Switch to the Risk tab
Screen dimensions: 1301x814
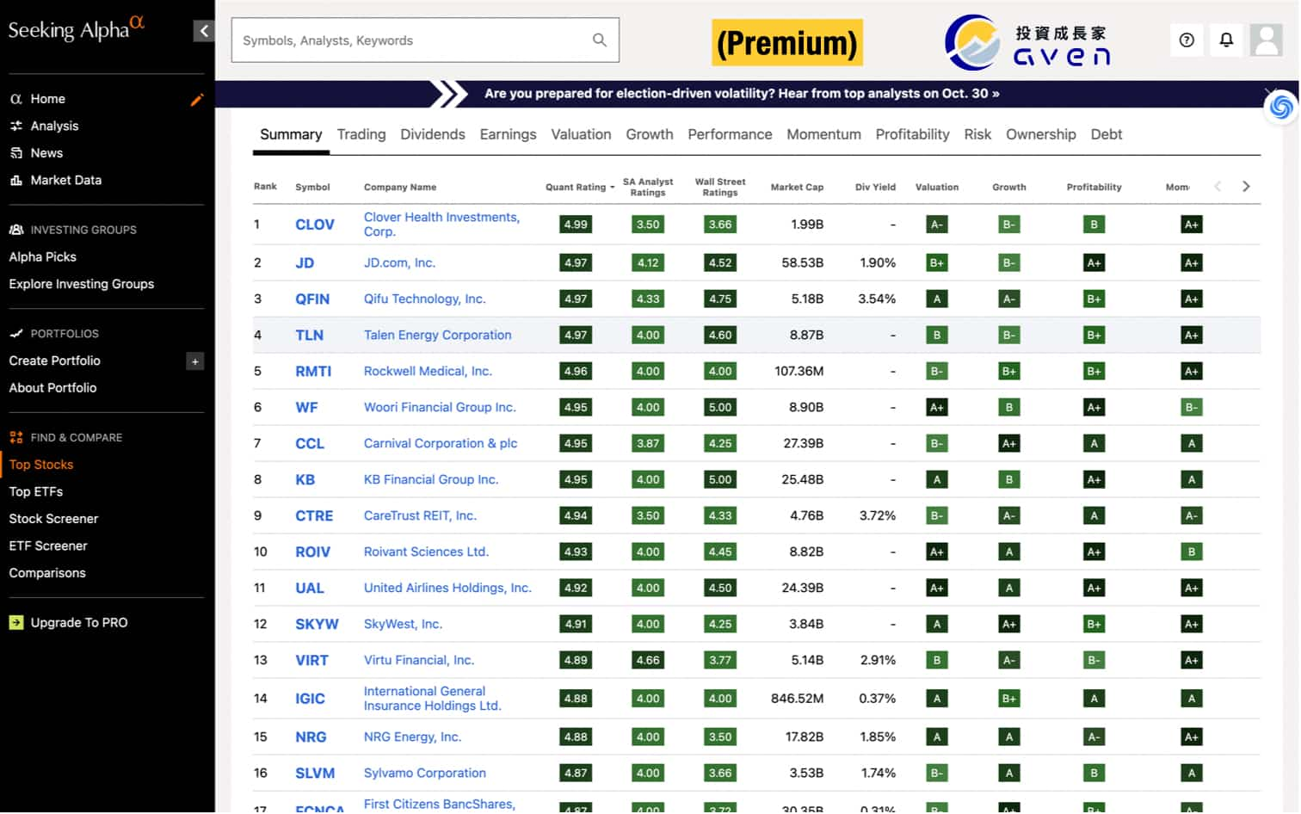click(x=977, y=134)
